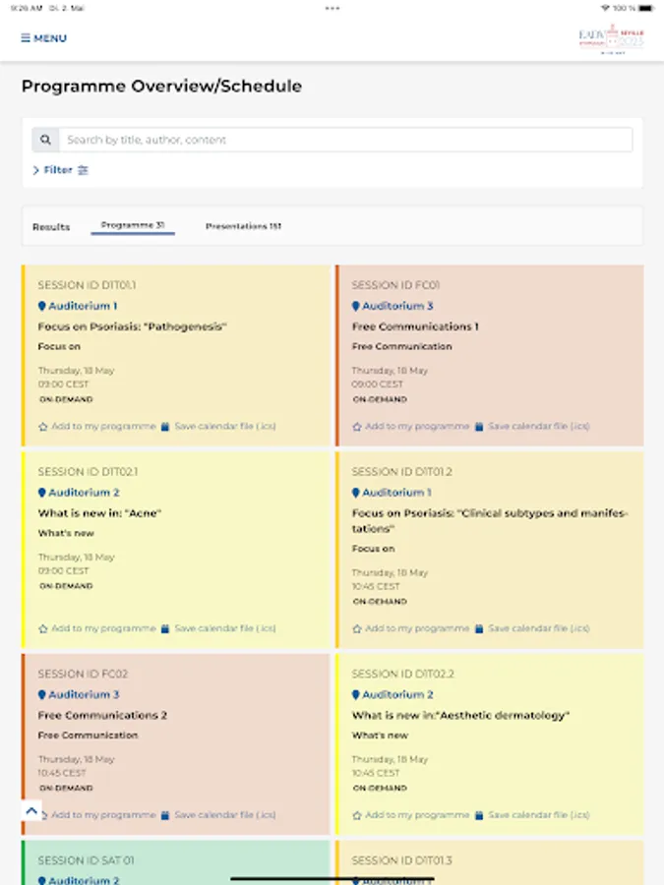Click the search magnifier icon
The width and height of the screenshot is (664, 885).
46,139
